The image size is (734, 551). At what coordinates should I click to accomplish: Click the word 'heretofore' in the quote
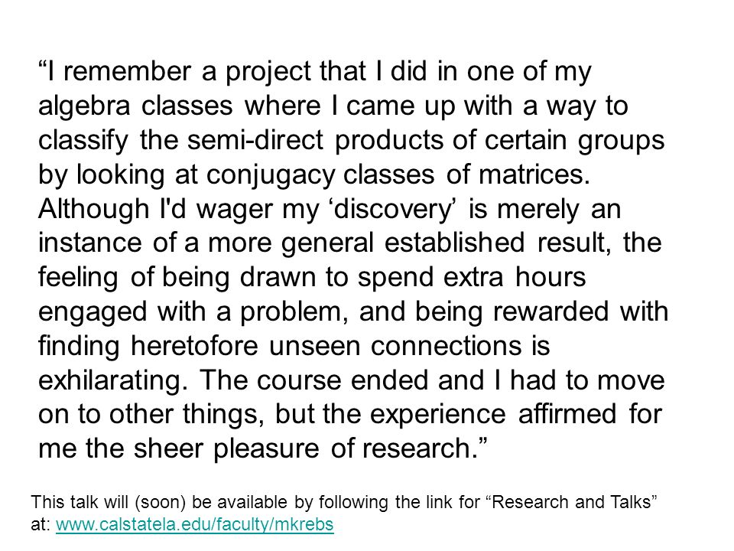[x=194, y=346]
